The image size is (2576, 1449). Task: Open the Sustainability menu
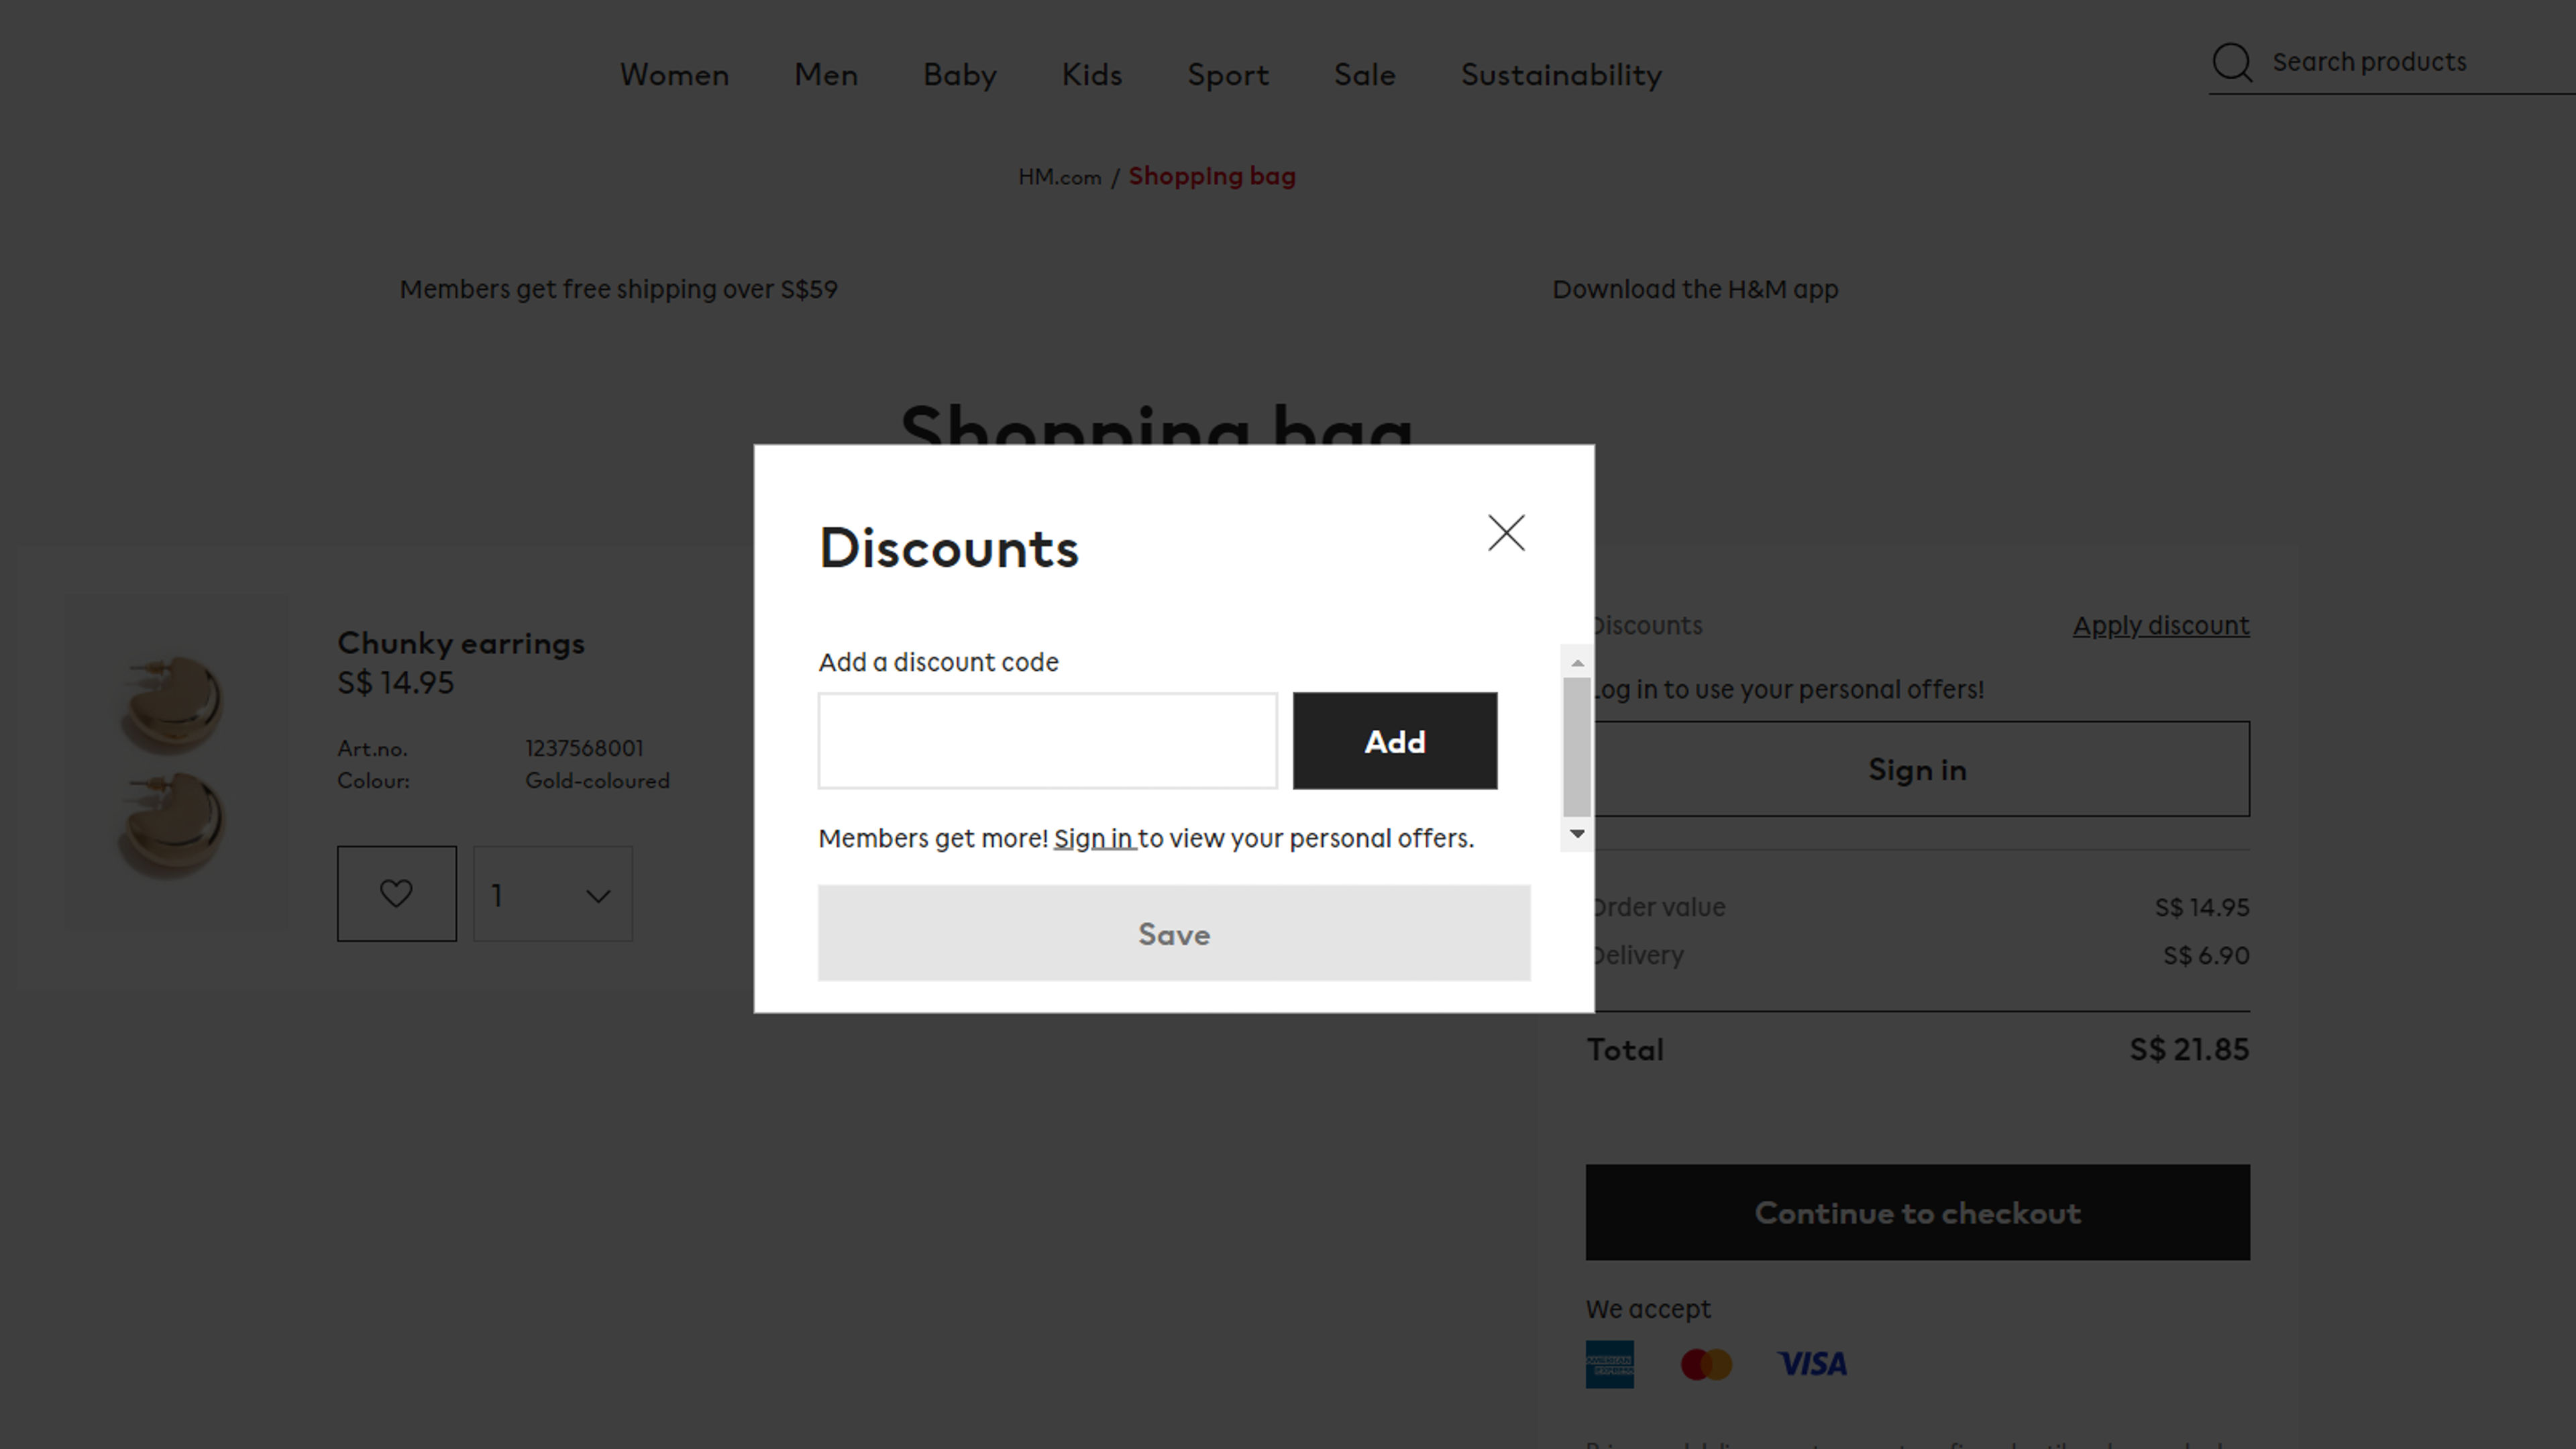click(x=1560, y=75)
